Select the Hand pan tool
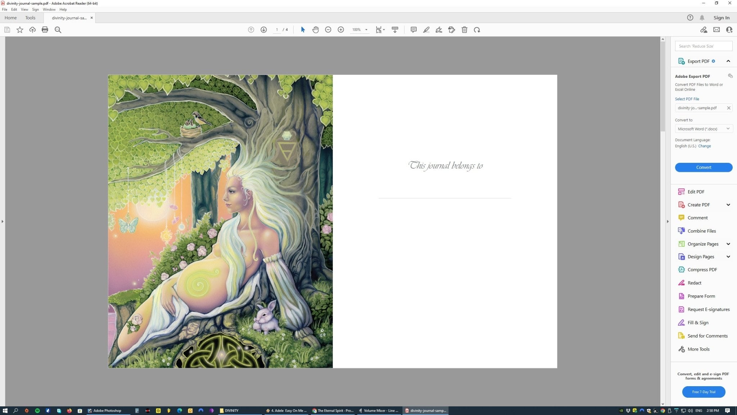 pos(315,30)
